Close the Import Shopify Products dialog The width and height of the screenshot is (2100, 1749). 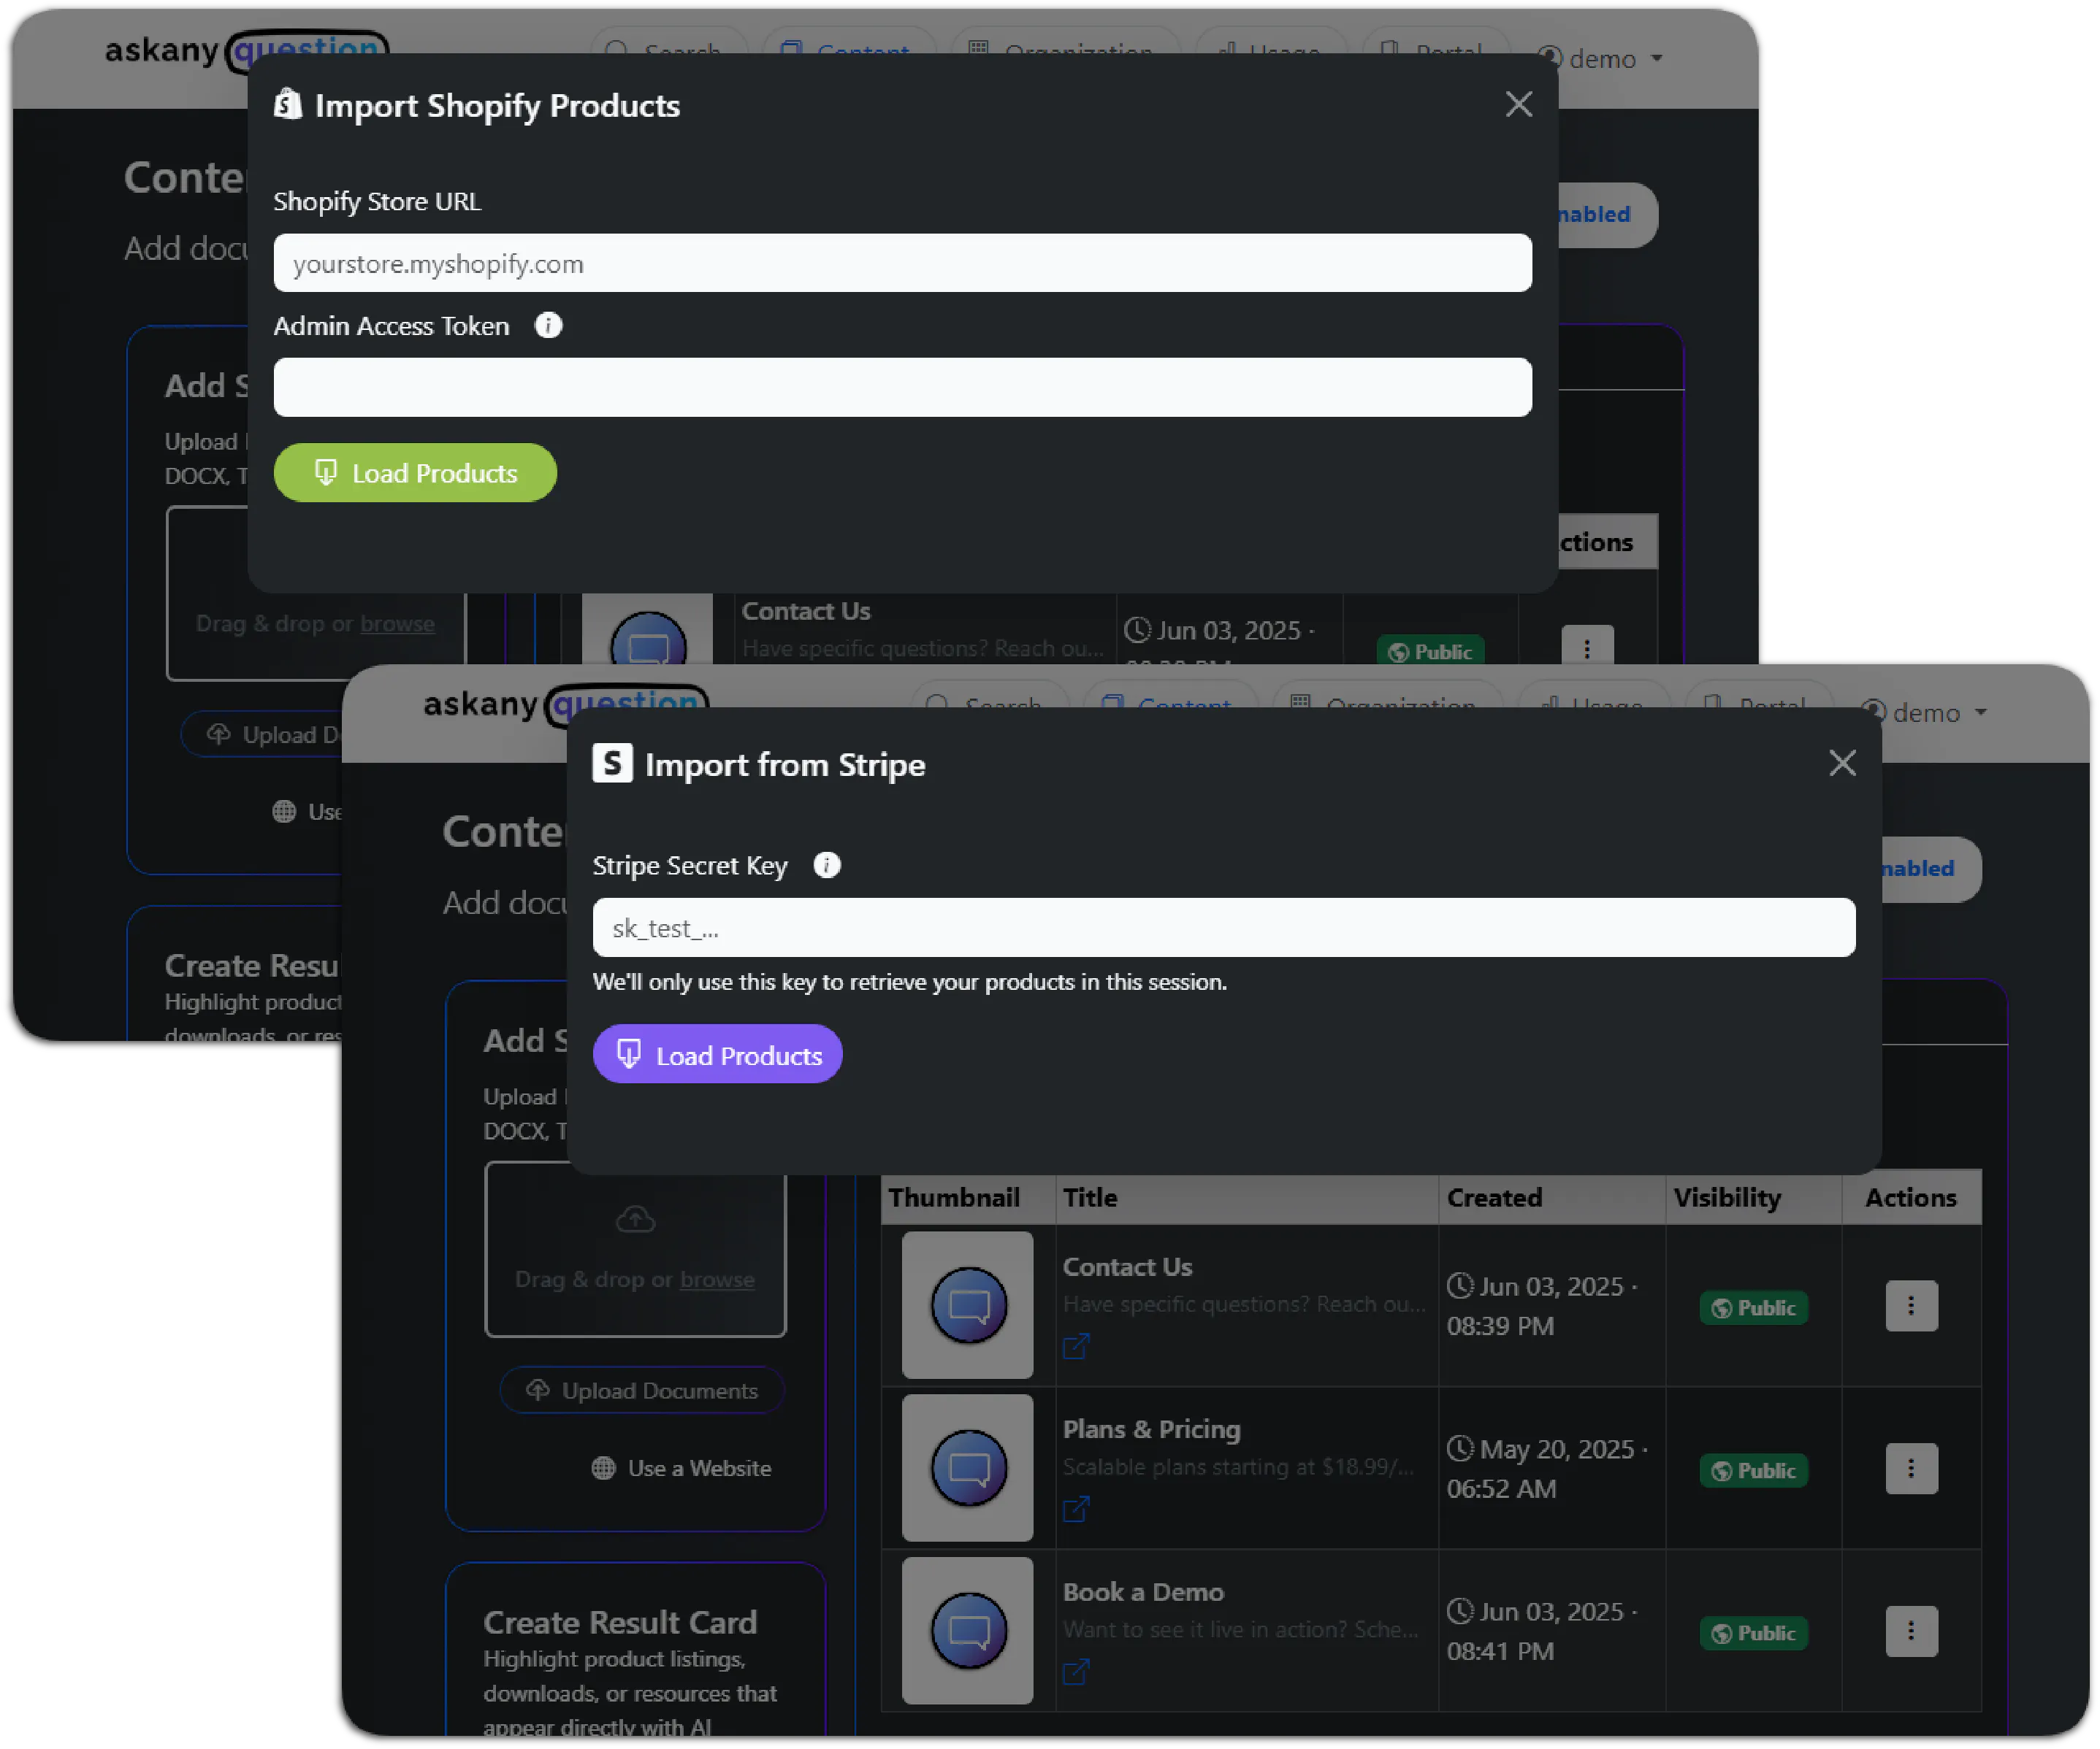1518,104
